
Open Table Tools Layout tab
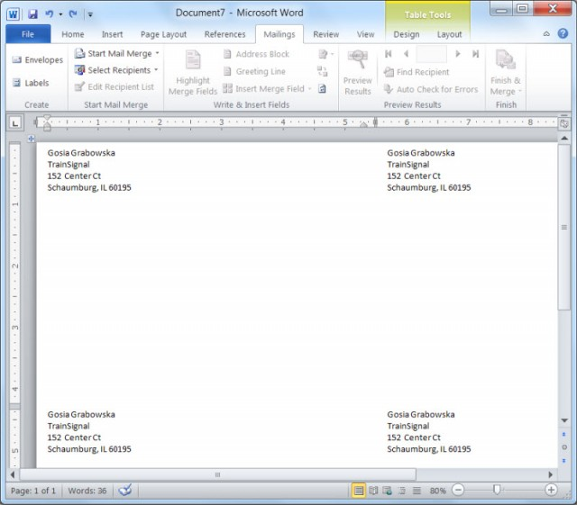tap(449, 34)
